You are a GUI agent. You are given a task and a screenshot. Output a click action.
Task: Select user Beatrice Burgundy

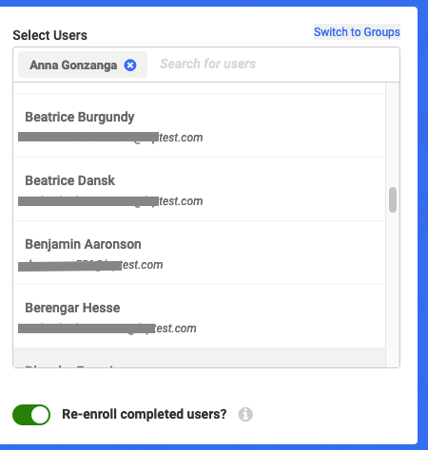pos(199,125)
